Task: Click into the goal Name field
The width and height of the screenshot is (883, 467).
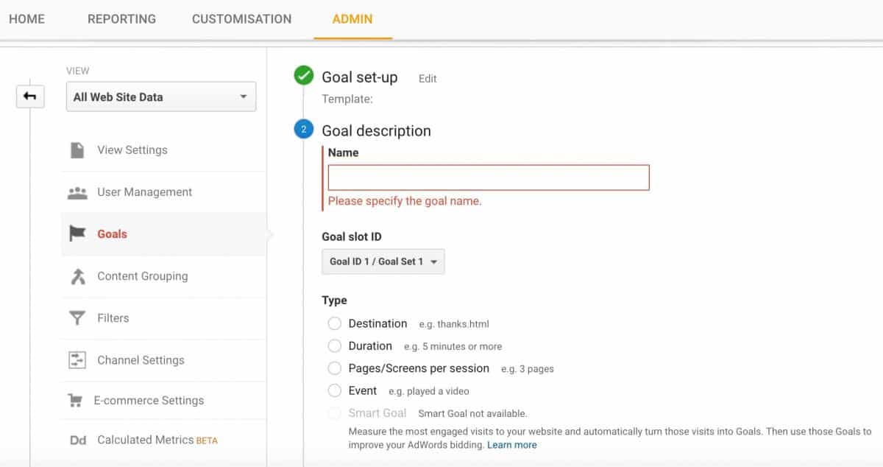Action: coord(489,178)
